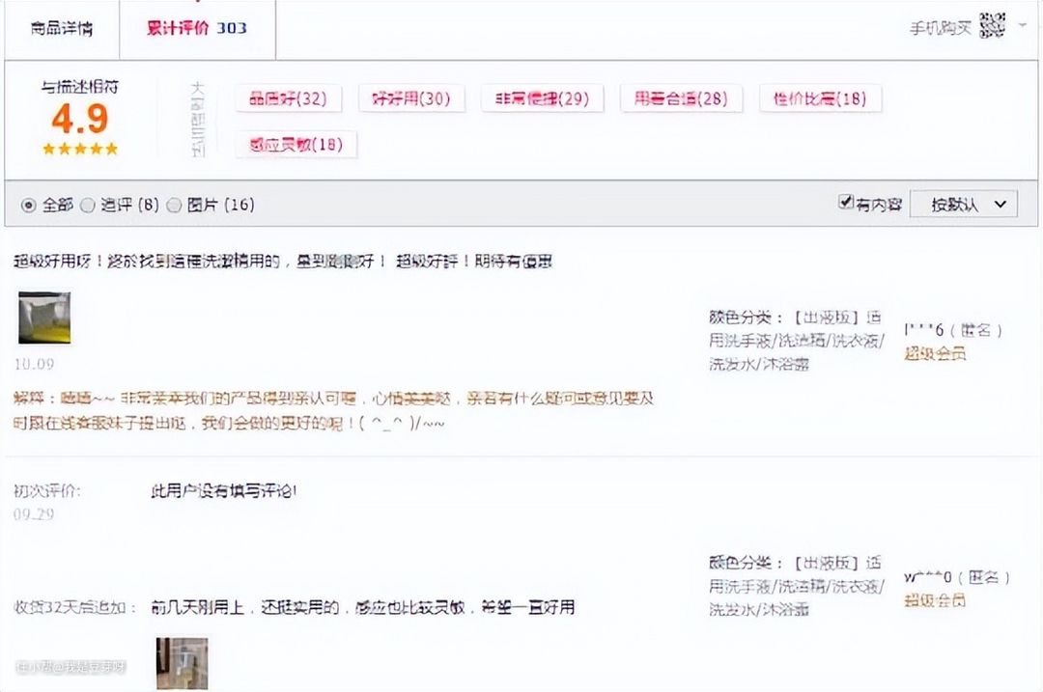Open the 按默认 sort dropdown
The height and width of the screenshot is (692, 1043).
point(963,205)
